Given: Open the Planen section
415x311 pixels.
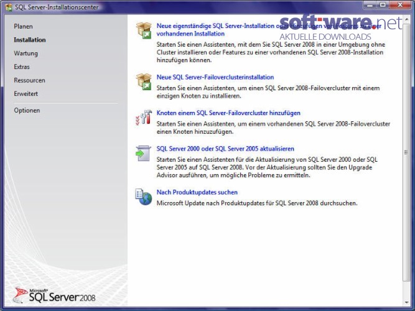Looking at the screenshot, I should tap(23, 27).
